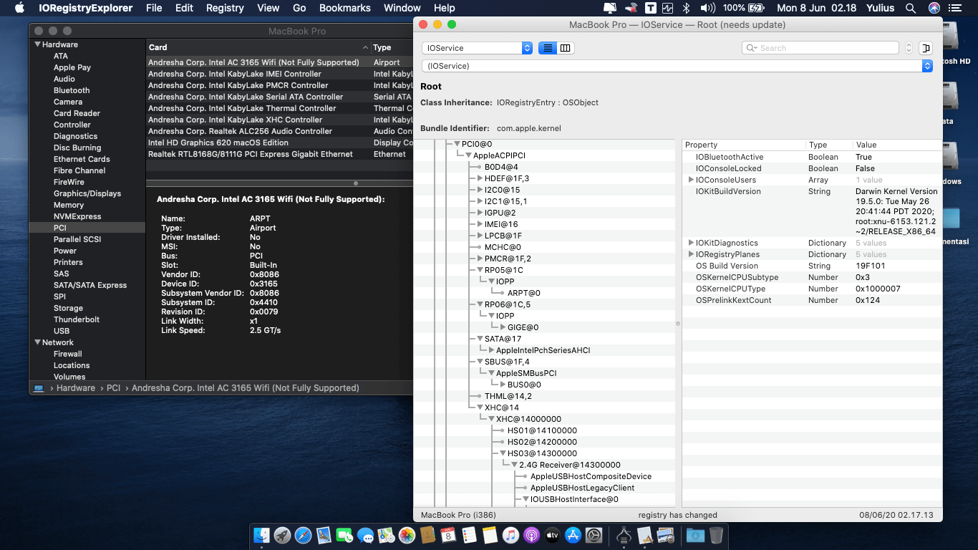
Task: Open Safari from the Dock
Action: 304,535
